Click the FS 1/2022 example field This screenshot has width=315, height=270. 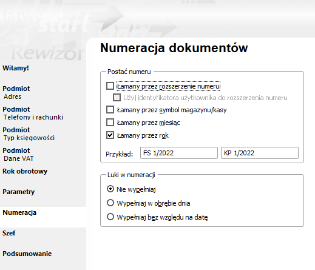[x=179, y=153]
